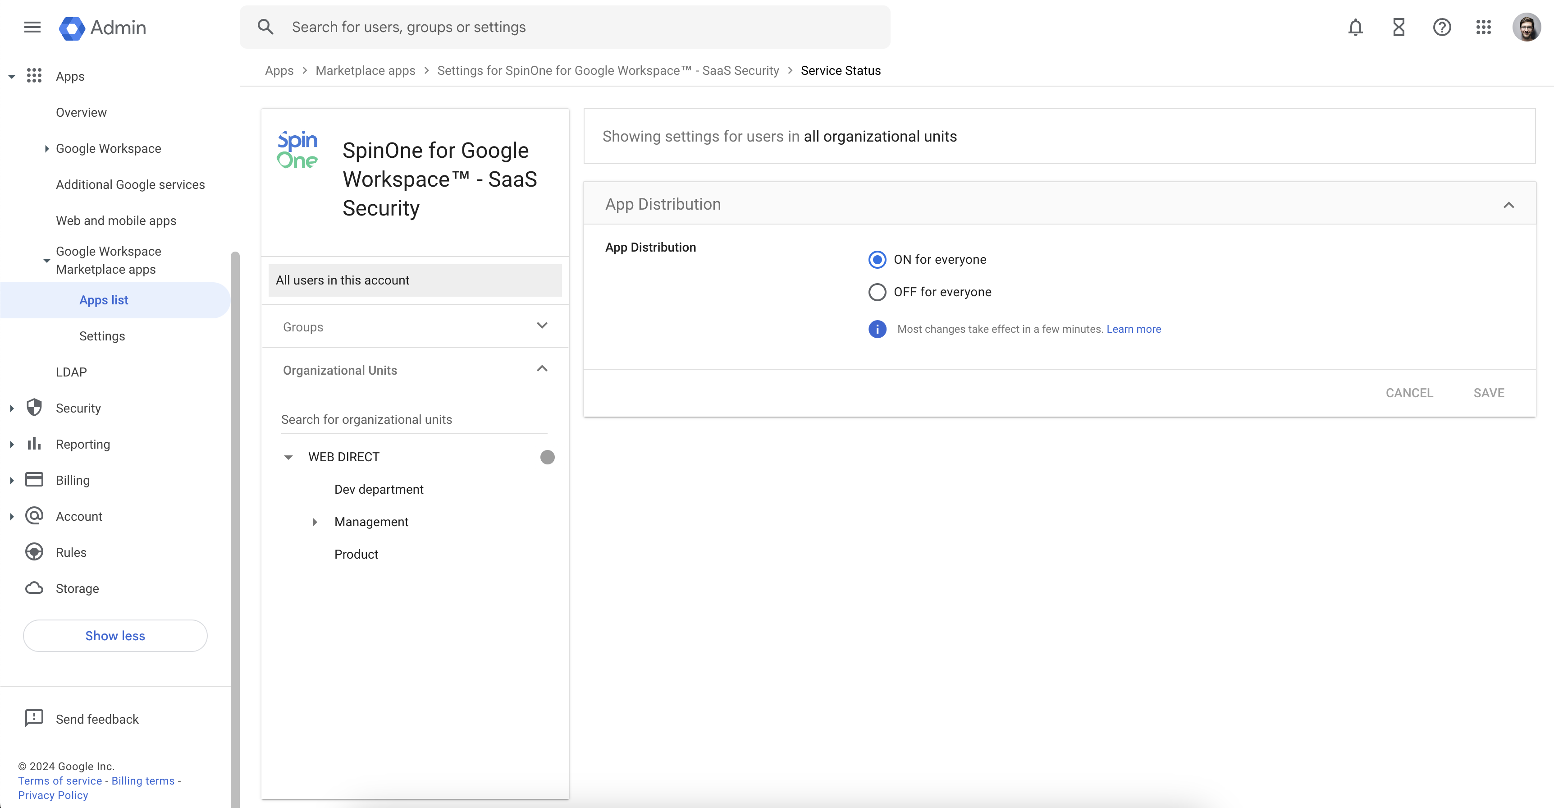
Task: Go to Marketplace apps breadcrumb
Action: 365,71
